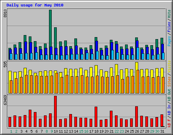The width and height of the screenshot is (173, 135).
Task: Click the Files legend label
Action: (x=169, y=27)
